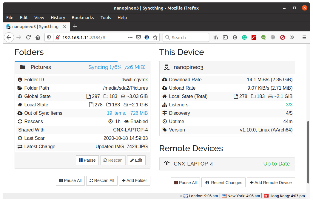Screen dimensions: 313x202
Task: Open the Edit menu
Action: 24,18
